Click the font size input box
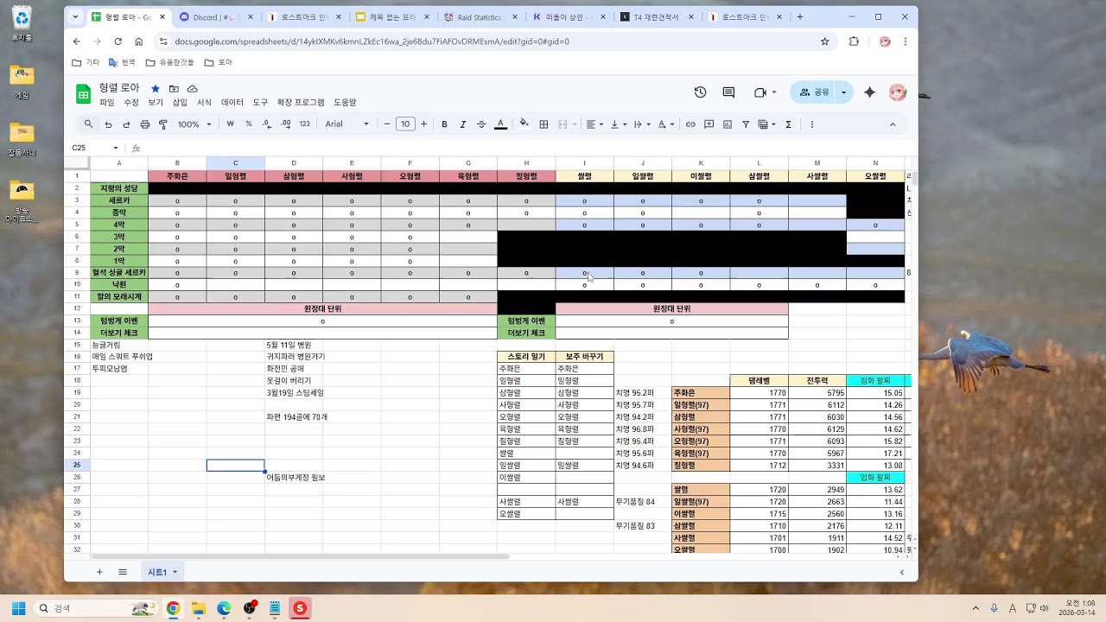Image resolution: width=1106 pixels, height=622 pixels. 405,124
